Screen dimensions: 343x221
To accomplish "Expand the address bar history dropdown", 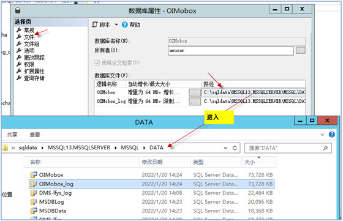I will 225,148.
